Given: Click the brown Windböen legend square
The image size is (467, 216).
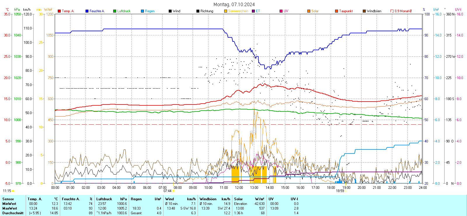Looking at the screenshot, I should coord(364,11).
